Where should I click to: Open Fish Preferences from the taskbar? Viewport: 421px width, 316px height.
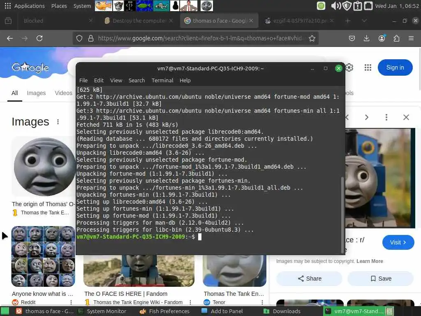(165, 311)
